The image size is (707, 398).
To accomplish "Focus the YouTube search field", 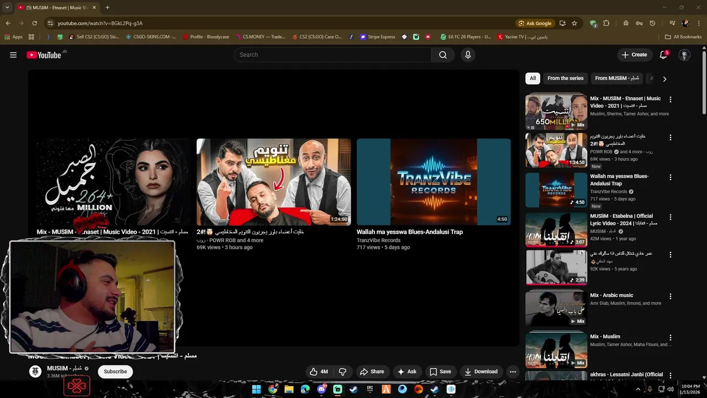I will pyautogui.click(x=333, y=55).
